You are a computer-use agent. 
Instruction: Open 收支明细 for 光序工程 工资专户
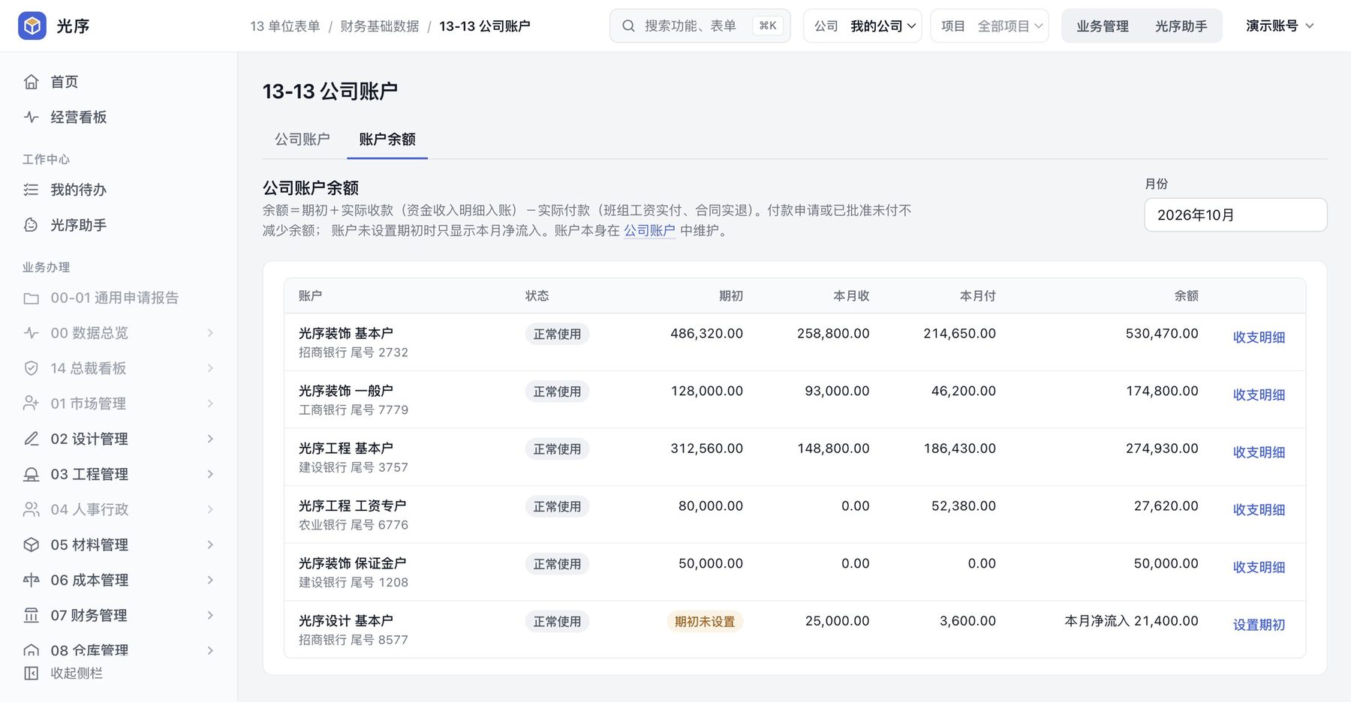coord(1259,510)
